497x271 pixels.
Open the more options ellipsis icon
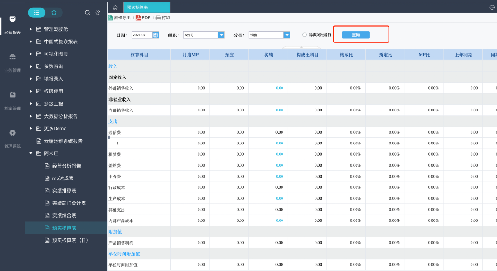(493, 7)
